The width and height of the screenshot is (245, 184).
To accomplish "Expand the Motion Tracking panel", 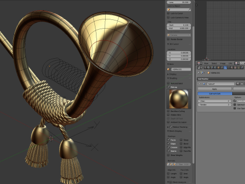I will pos(168,127).
